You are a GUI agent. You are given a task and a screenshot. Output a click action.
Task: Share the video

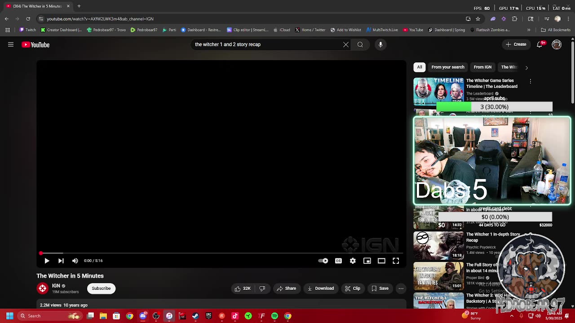[286, 288]
